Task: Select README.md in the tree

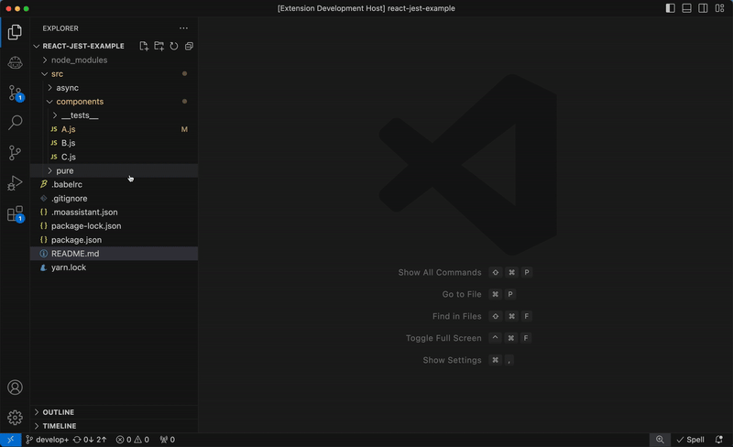Action: pos(114,254)
